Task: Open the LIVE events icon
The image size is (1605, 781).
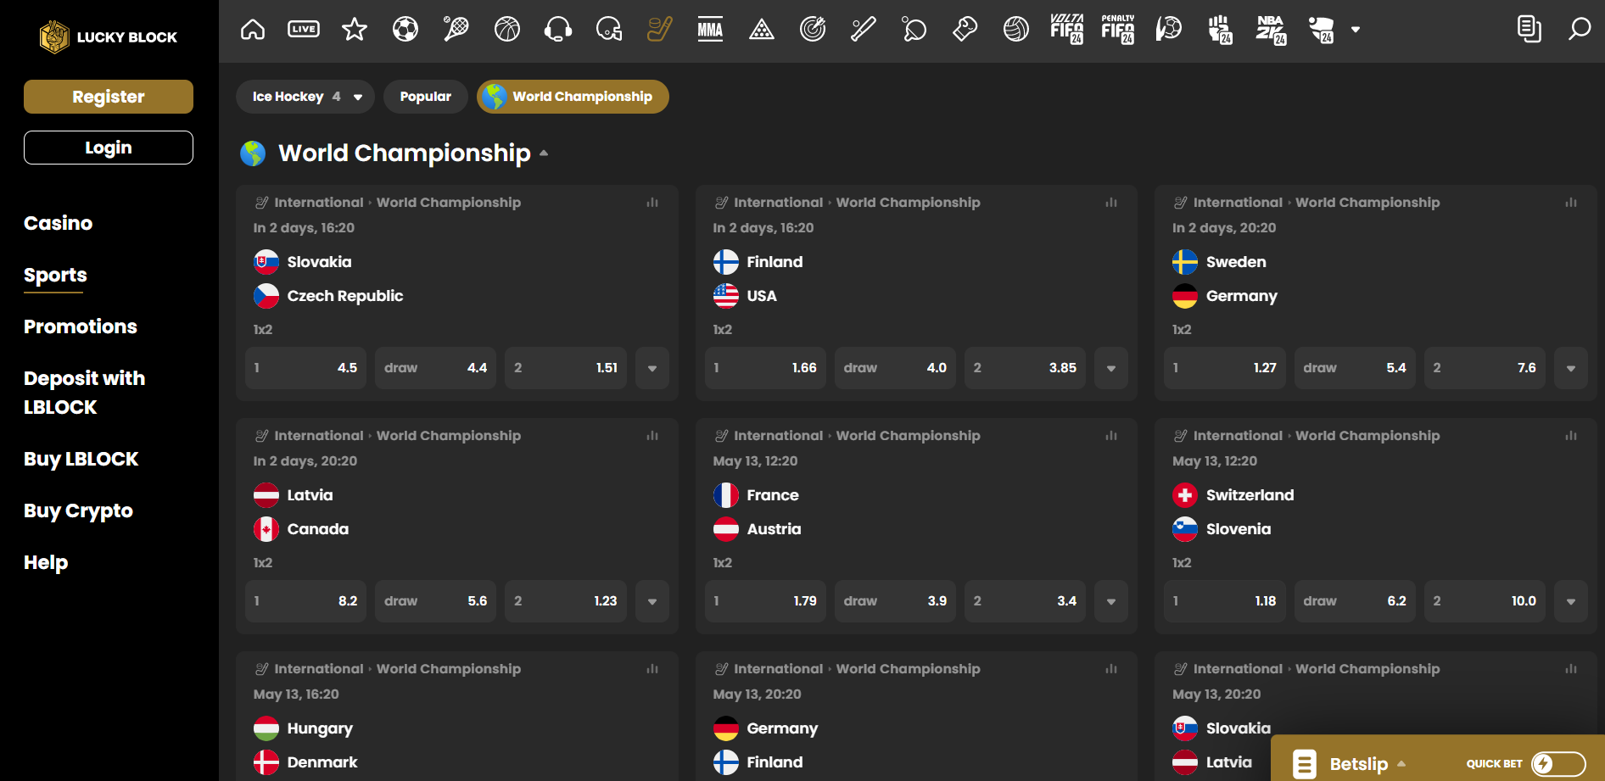Action: 304,30
